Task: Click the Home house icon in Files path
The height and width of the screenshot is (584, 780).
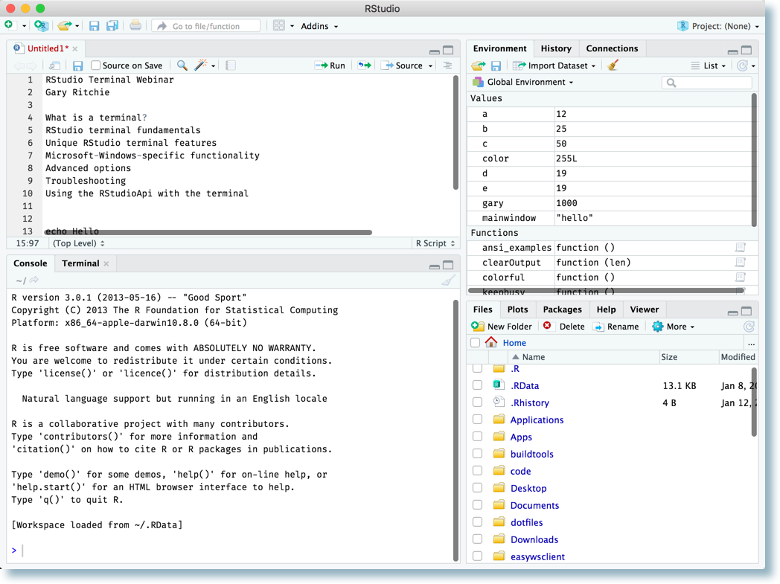Action: 491,342
